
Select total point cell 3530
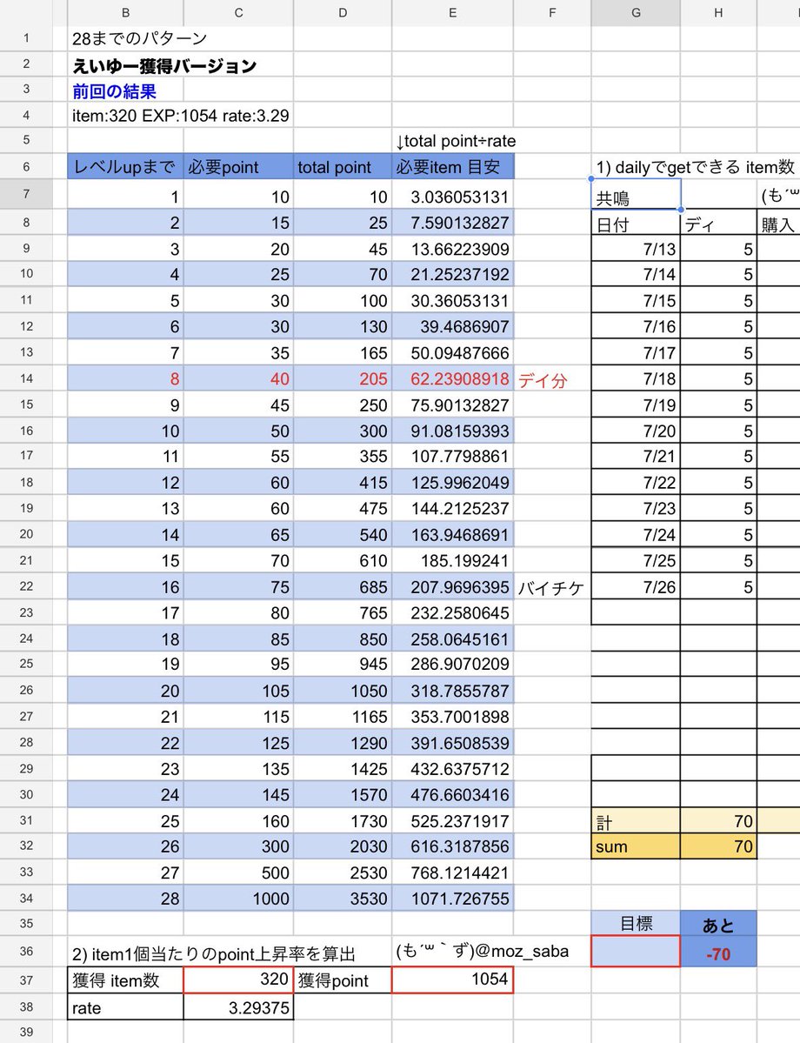pyautogui.click(x=343, y=898)
